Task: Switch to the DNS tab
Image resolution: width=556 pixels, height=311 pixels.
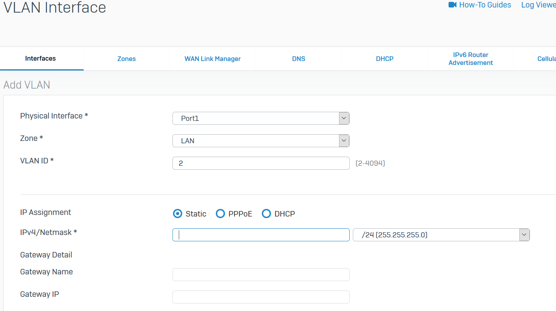Action: (298, 59)
